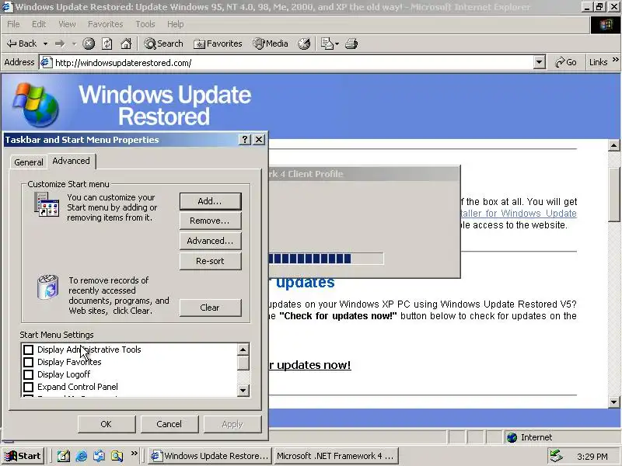This screenshot has width=622, height=466.
Task: Click the Internet zone globe in status bar
Action: tap(512, 437)
